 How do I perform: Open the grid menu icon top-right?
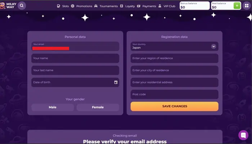(246, 5)
